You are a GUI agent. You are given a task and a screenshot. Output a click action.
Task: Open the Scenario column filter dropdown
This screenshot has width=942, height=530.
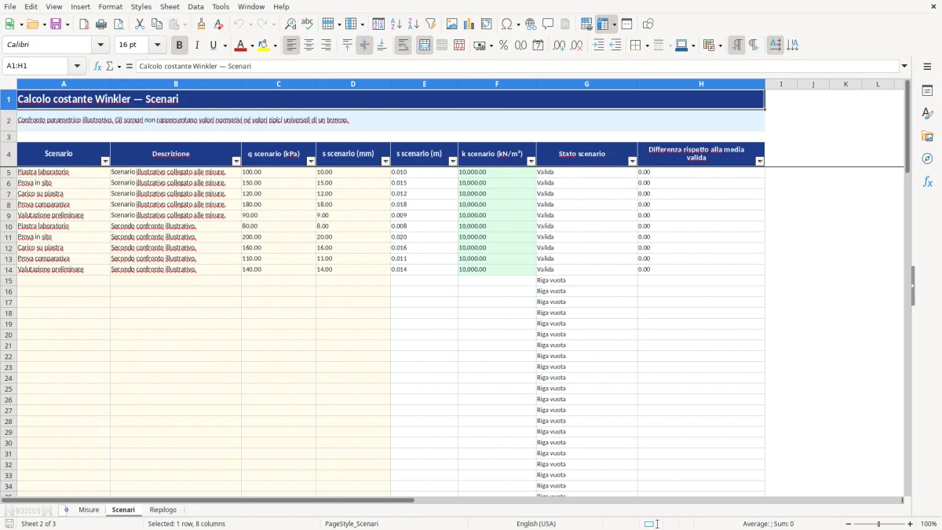[105, 161]
